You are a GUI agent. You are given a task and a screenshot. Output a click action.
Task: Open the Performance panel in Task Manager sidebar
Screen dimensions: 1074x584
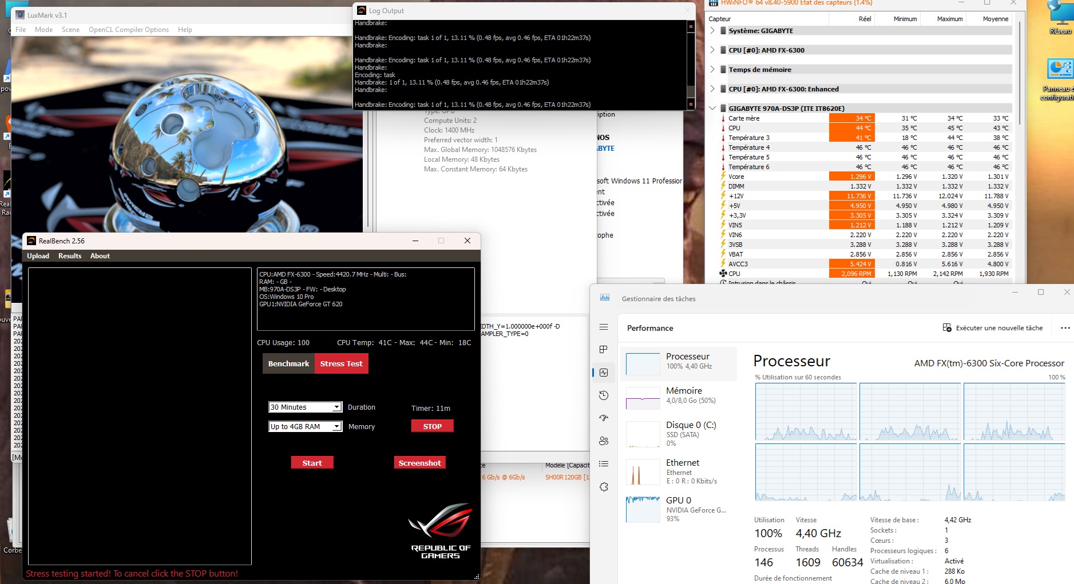click(x=604, y=372)
